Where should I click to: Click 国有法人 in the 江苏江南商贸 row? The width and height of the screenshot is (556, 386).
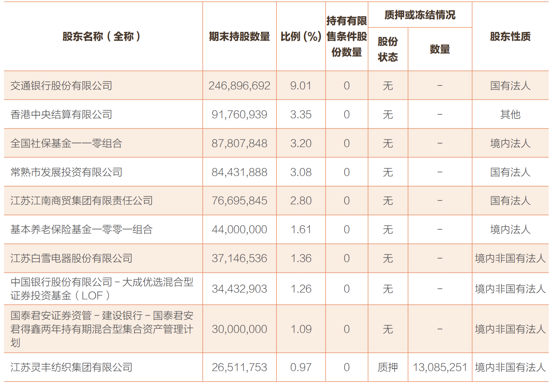click(510, 200)
